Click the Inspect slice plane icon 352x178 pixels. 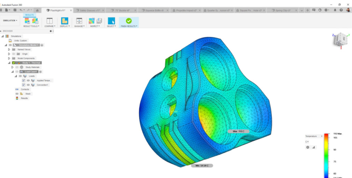99,21
